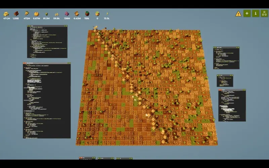269x168 pixels.
Task: Select the title bar of the top-left code window
Action: [x=47, y=26]
